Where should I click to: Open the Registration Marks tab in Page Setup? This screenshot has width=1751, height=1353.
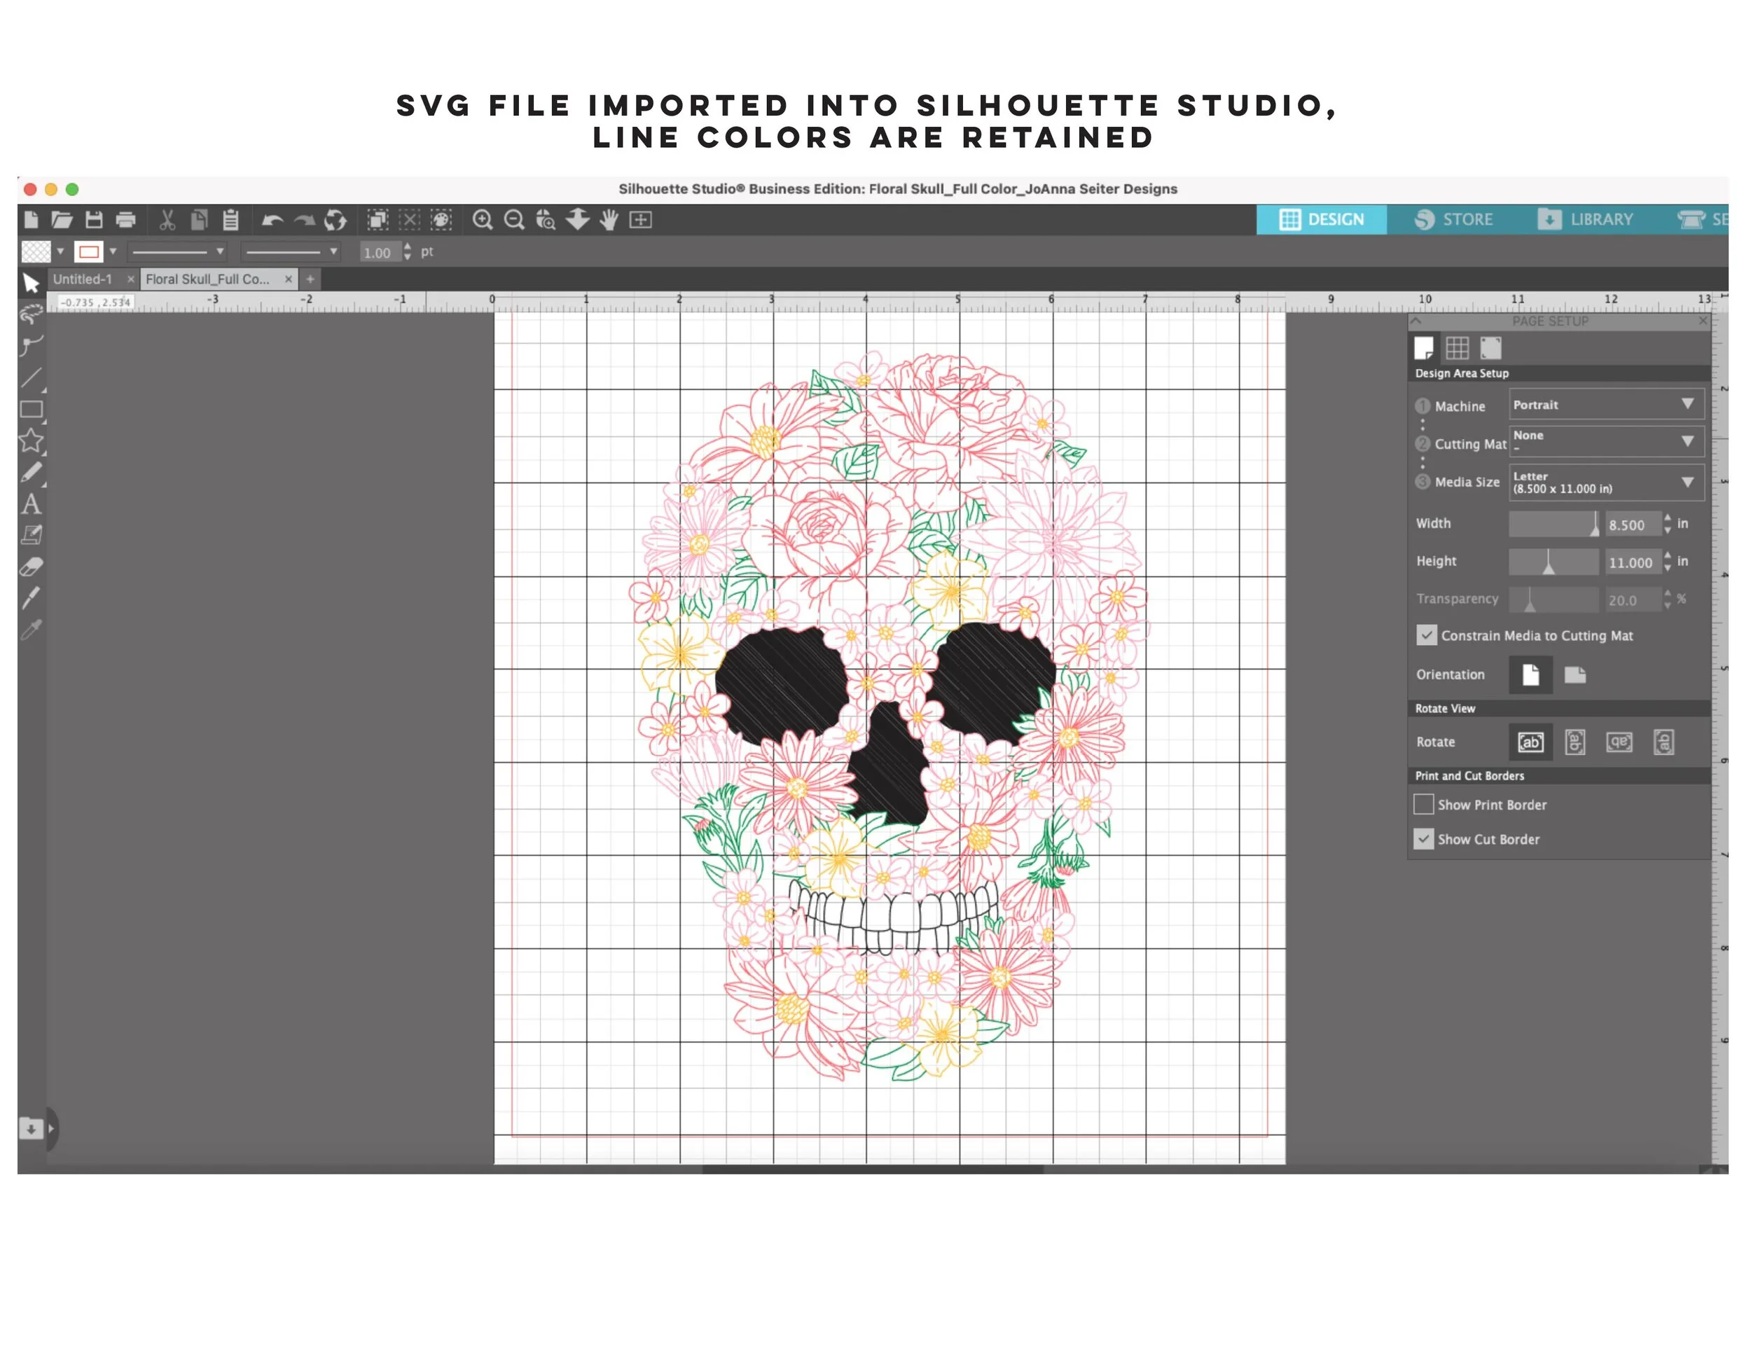pyautogui.click(x=1490, y=348)
